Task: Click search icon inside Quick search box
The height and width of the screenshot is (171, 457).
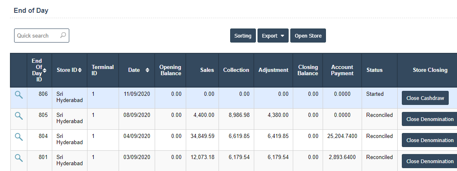Action: (63, 36)
